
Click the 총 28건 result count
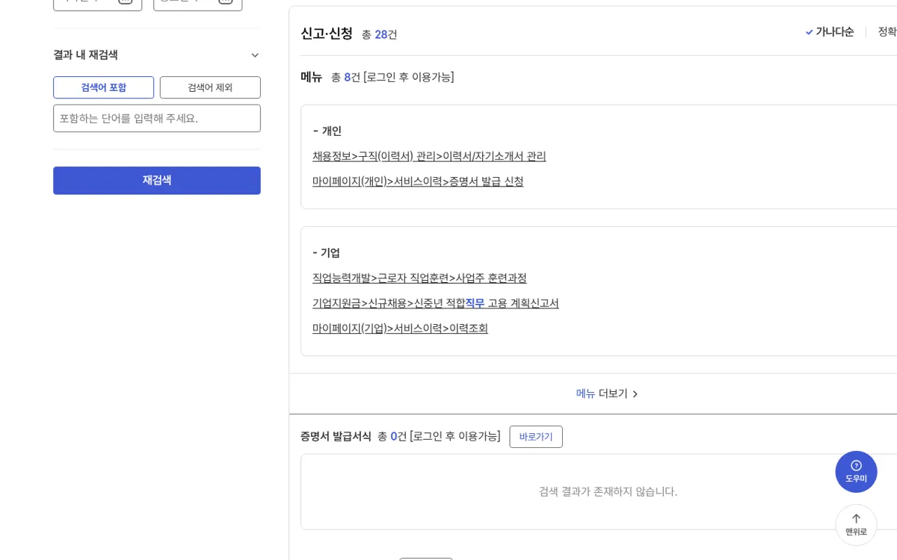click(380, 34)
